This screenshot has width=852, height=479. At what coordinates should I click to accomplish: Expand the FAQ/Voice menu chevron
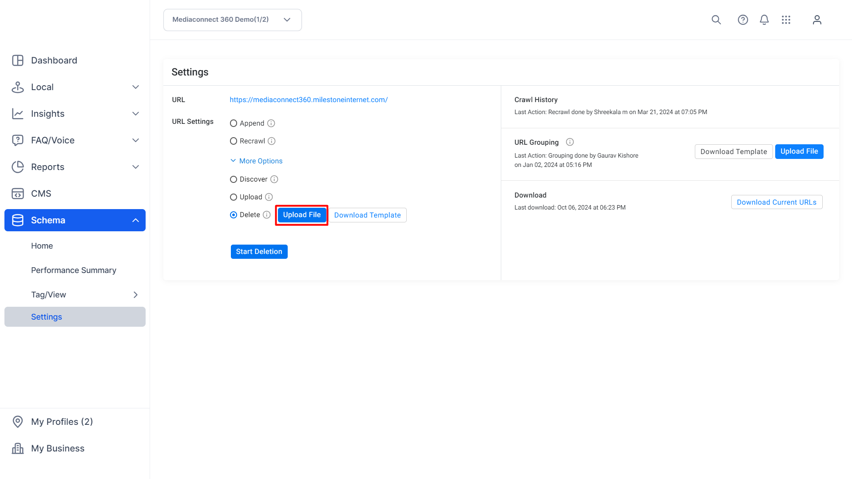[x=136, y=140]
